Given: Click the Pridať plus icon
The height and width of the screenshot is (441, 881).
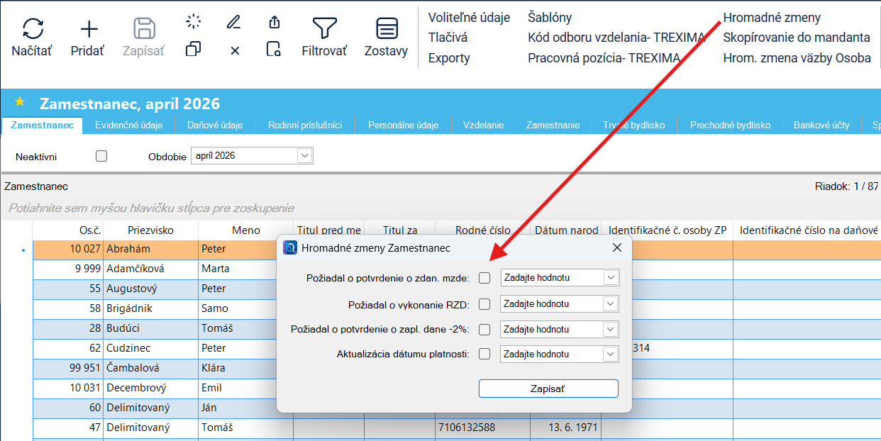Looking at the screenshot, I should click(89, 28).
